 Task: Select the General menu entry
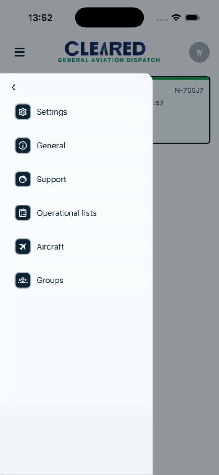point(76,145)
